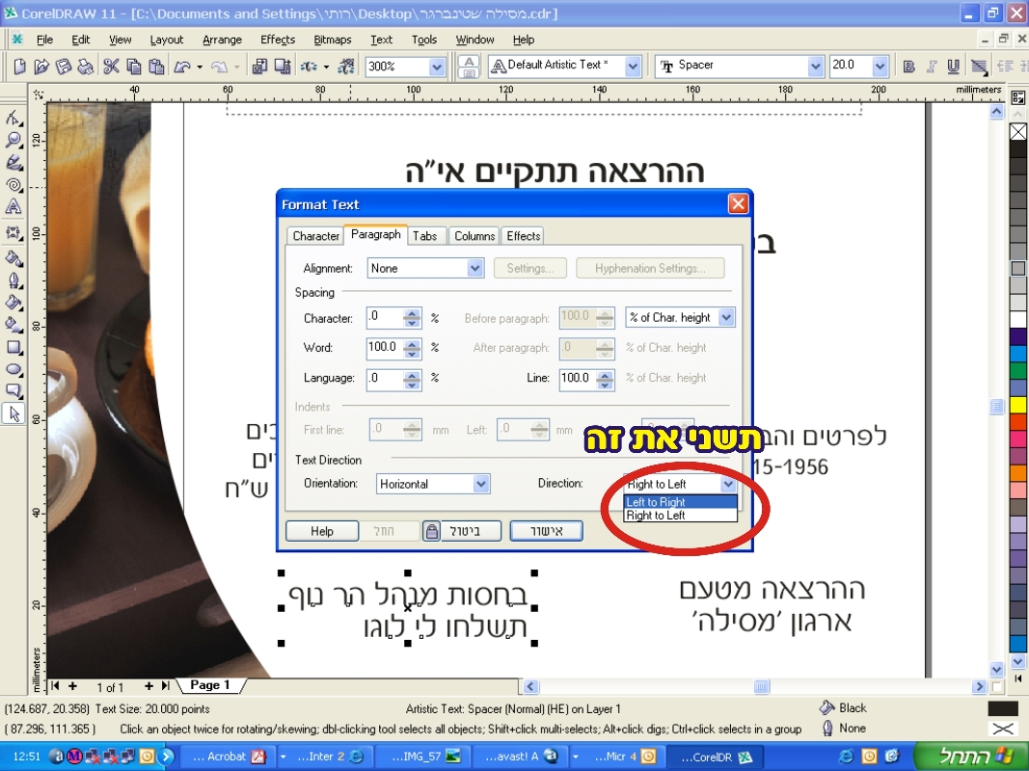Open the Text menu
This screenshot has height=771, width=1029.
pyautogui.click(x=381, y=40)
